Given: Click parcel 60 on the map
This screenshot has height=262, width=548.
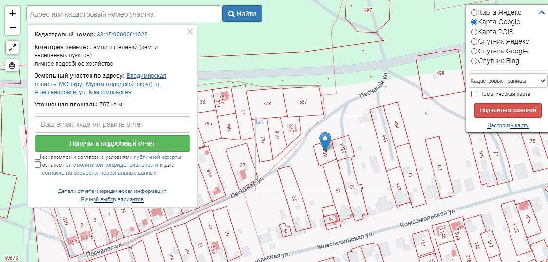Looking at the screenshot, I should point(332,219).
